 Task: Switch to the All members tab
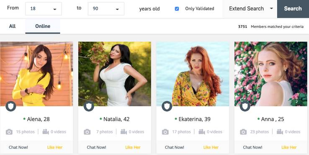[12, 26]
